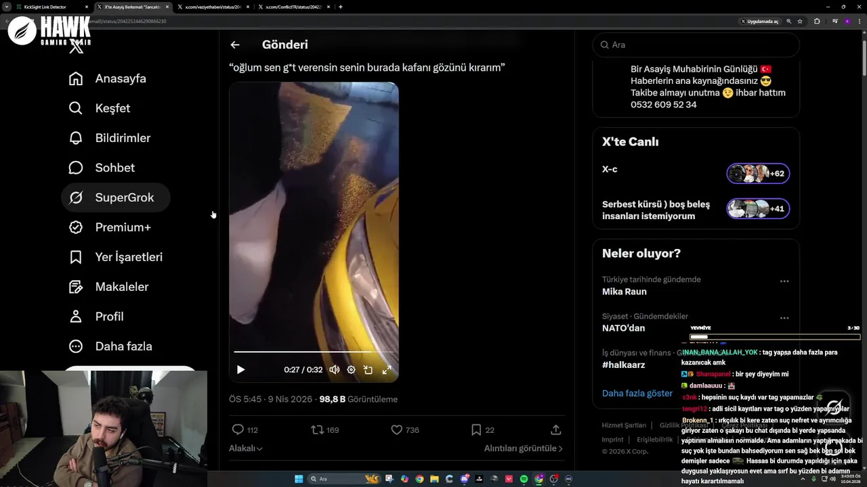
Task: Open SuperGrok in the X sidebar
Action: (x=115, y=198)
